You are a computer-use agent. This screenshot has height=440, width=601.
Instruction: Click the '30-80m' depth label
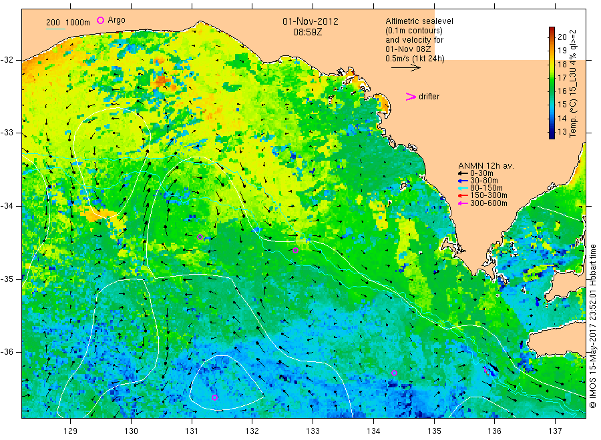point(484,181)
